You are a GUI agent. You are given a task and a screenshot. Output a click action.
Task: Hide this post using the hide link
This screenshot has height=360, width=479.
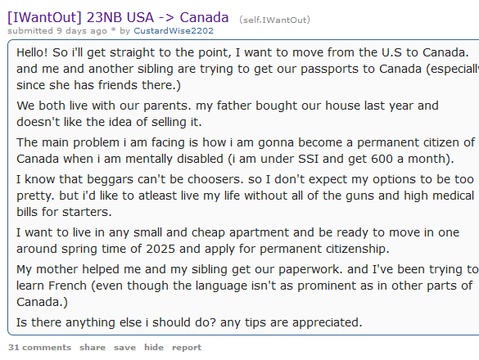coord(154,348)
